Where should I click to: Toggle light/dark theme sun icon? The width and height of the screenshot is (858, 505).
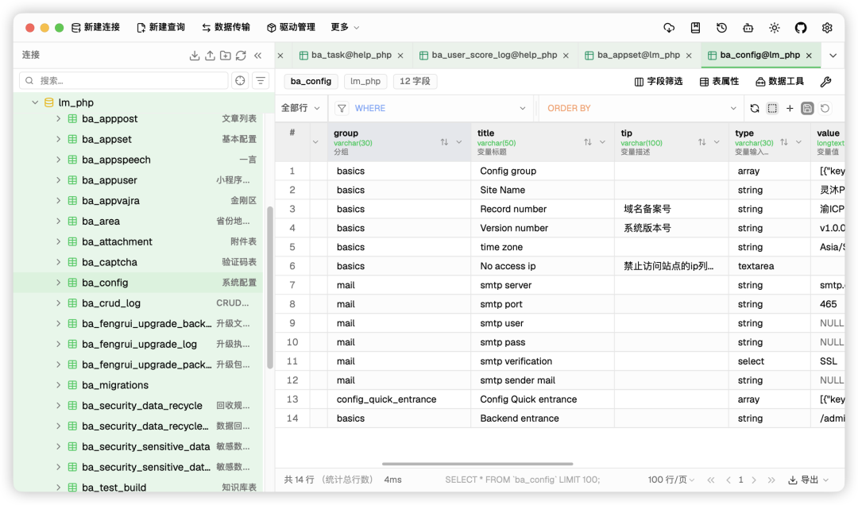[775, 27]
